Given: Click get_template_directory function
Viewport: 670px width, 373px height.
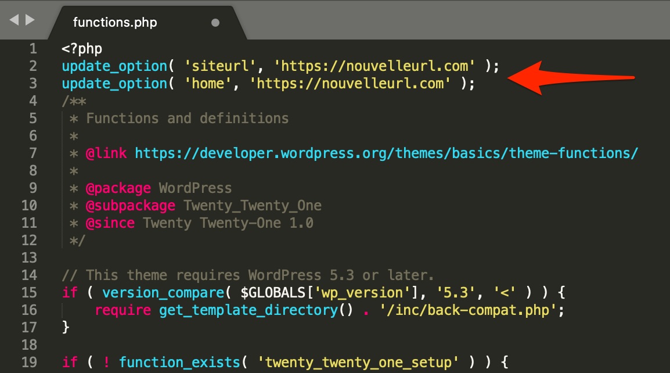Looking at the screenshot, I should (248, 310).
